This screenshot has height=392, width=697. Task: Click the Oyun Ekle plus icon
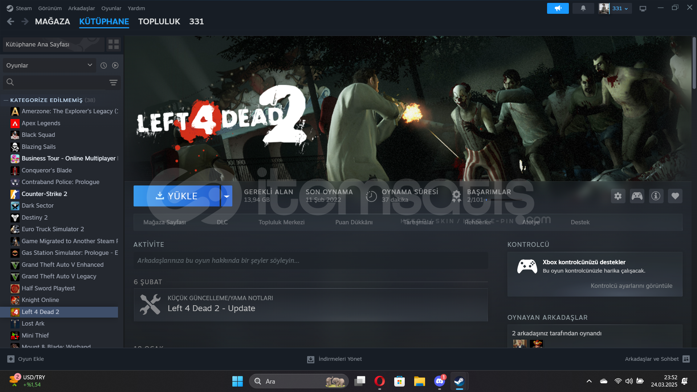[x=11, y=359]
